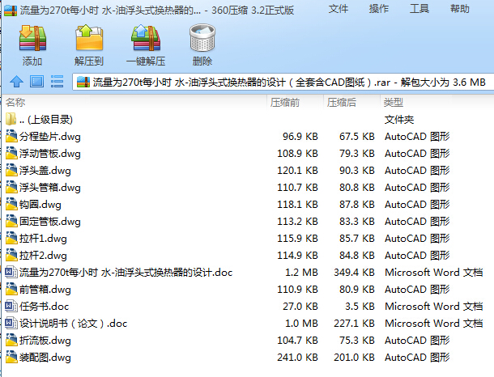Screen dimensions: 494x377
Task: Click the 349.4 KB compressed size value
Action: [x=354, y=273]
